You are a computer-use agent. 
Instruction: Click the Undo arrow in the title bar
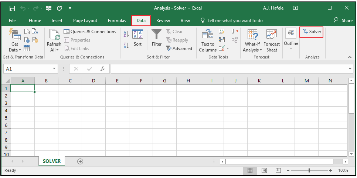[23, 8]
